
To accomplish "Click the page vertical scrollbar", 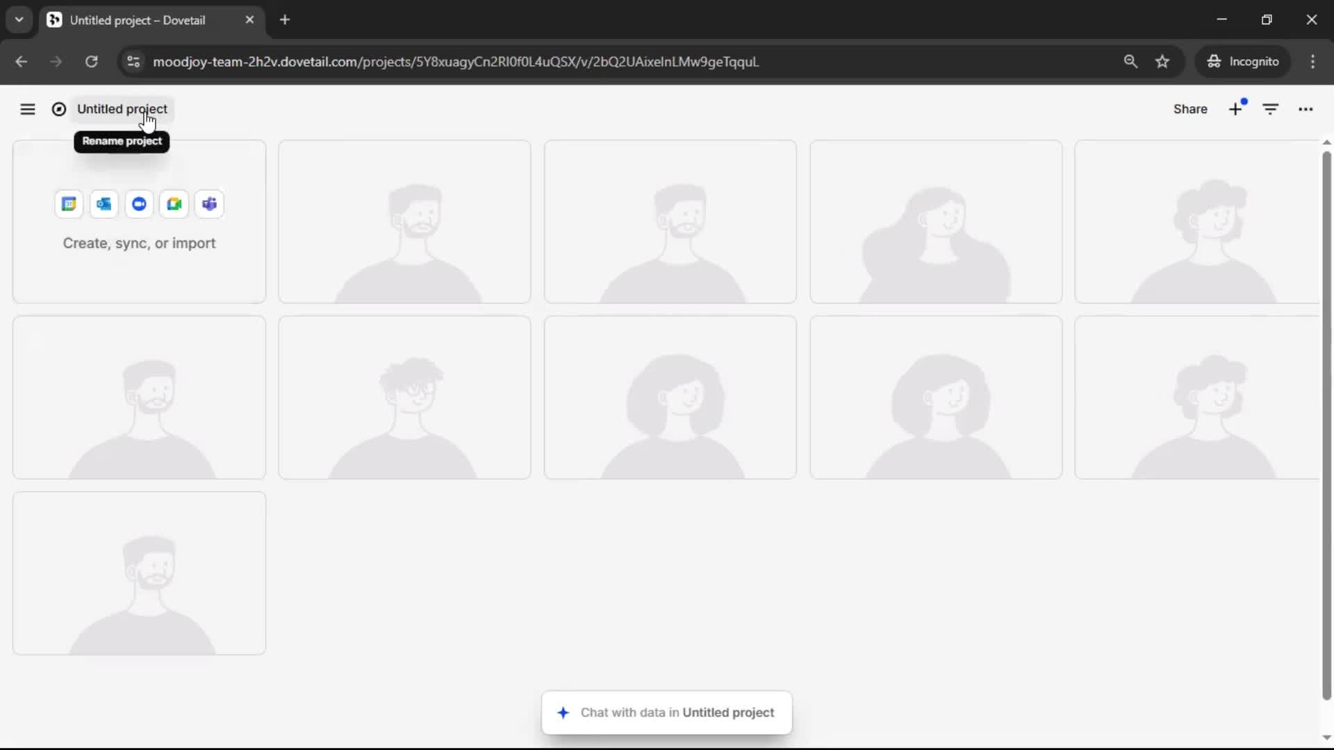I will click(x=1326, y=424).
